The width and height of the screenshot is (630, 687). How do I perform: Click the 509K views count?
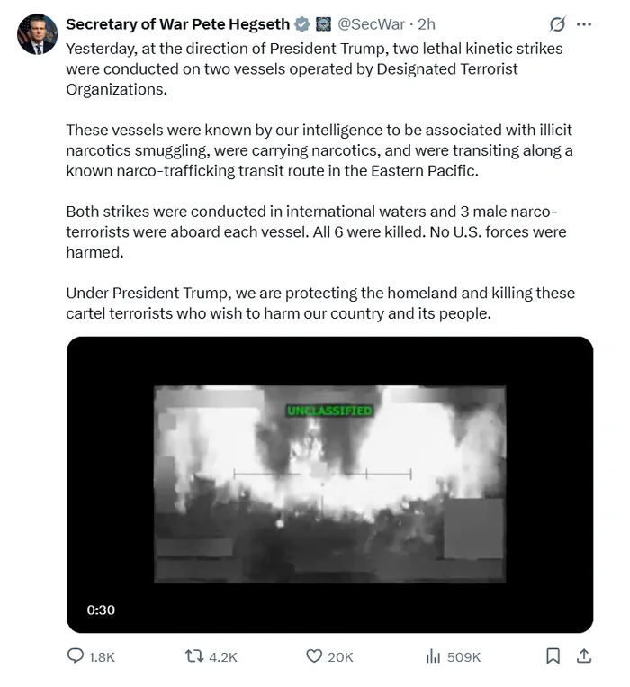tap(463, 657)
